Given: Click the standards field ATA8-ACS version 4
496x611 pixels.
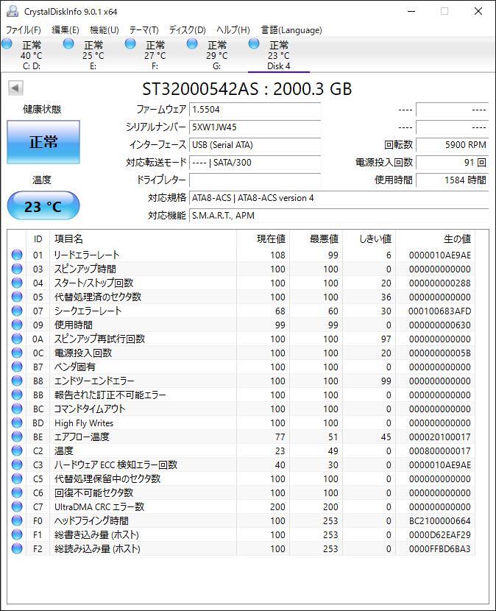Looking at the screenshot, I should pos(339,198).
